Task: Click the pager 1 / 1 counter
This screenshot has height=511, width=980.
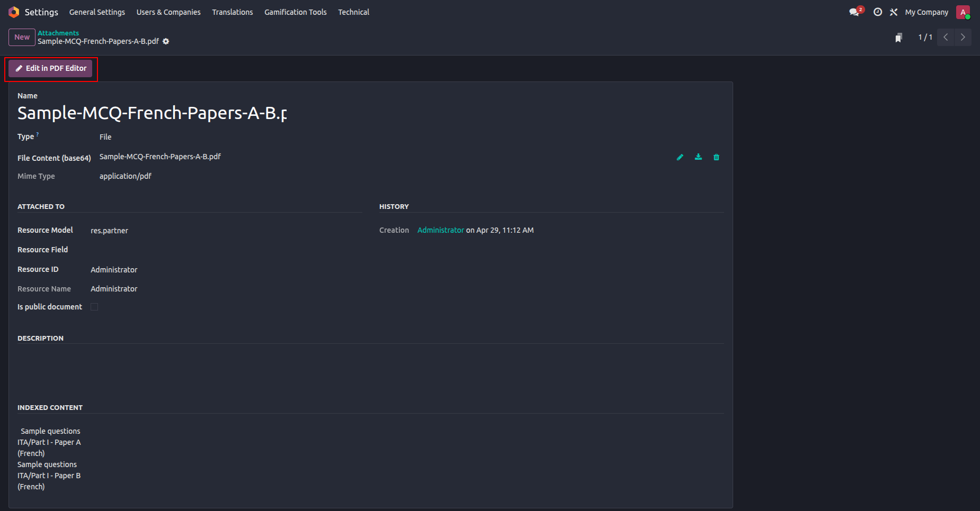Action: (925, 37)
